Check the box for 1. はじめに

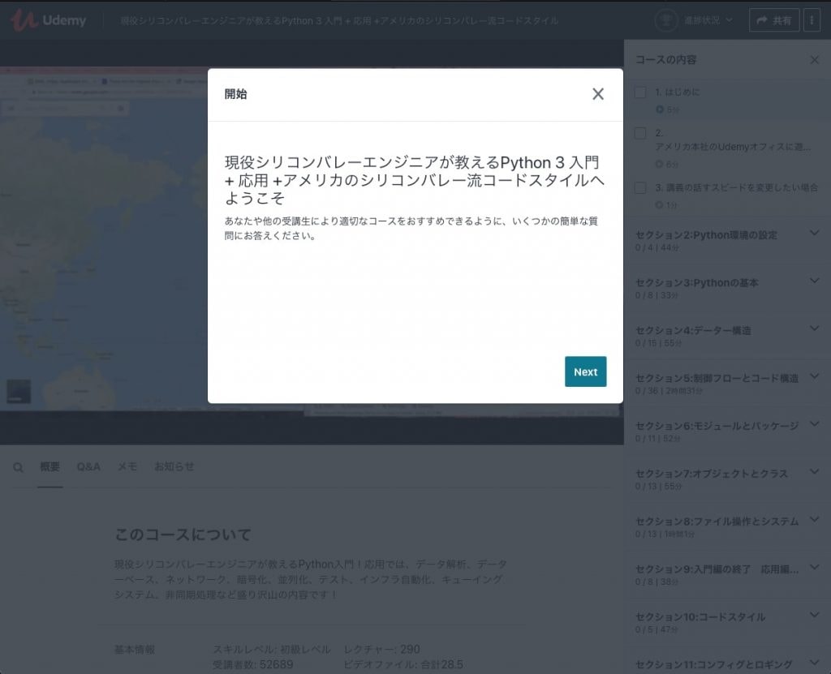[640, 92]
